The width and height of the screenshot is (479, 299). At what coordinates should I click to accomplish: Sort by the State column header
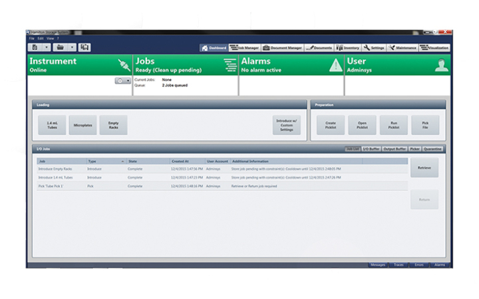click(x=148, y=161)
